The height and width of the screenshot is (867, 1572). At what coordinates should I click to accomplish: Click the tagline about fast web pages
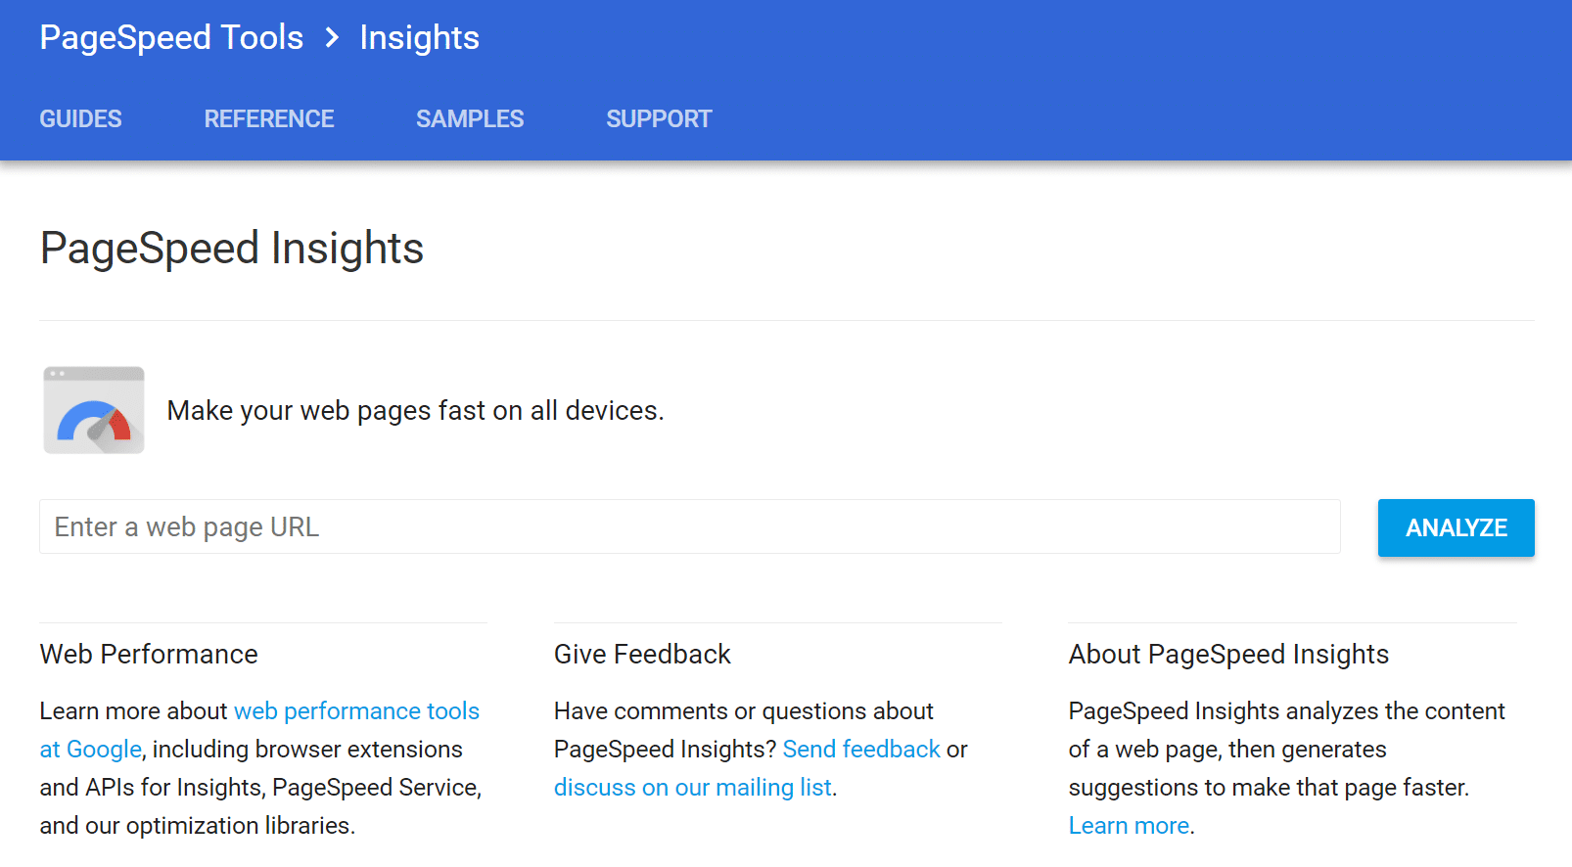click(x=415, y=410)
